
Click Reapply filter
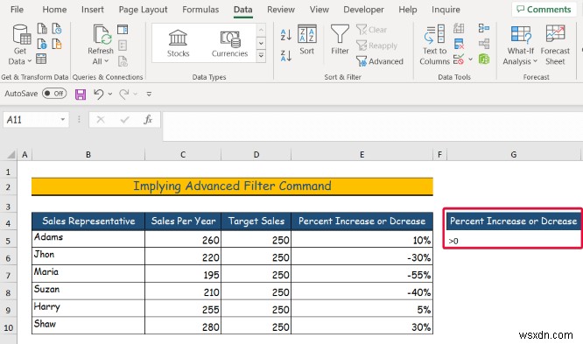point(376,46)
